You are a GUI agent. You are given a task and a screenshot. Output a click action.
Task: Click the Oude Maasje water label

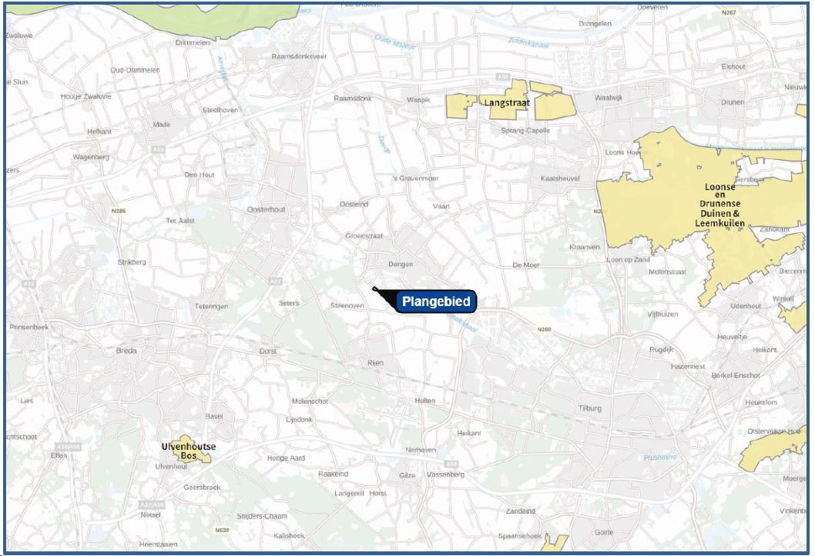pos(395,42)
